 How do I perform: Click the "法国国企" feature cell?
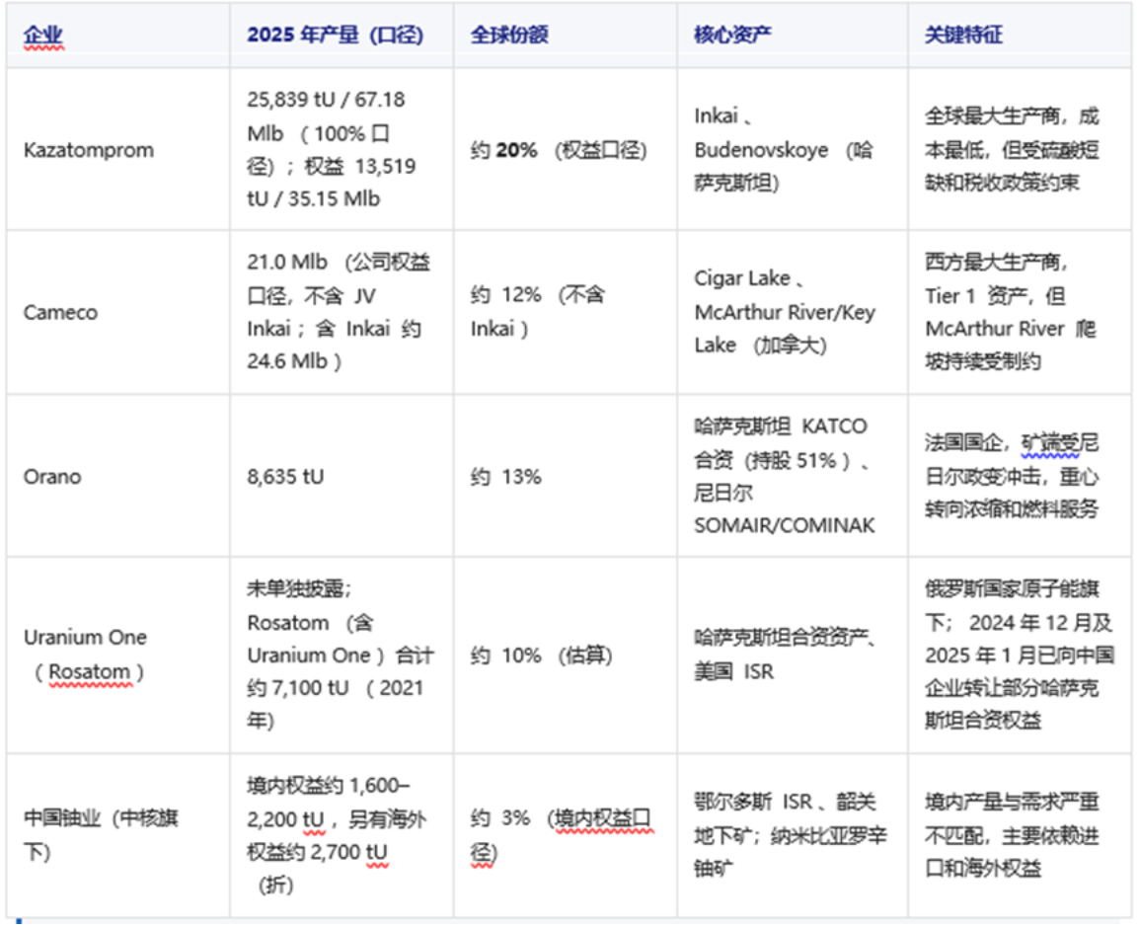1020,476
